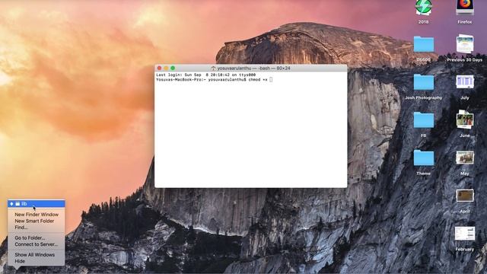This screenshot has width=487, height=274.
Task: Click the 'chmod +x' command in Terminal prompt
Action: click(258, 79)
